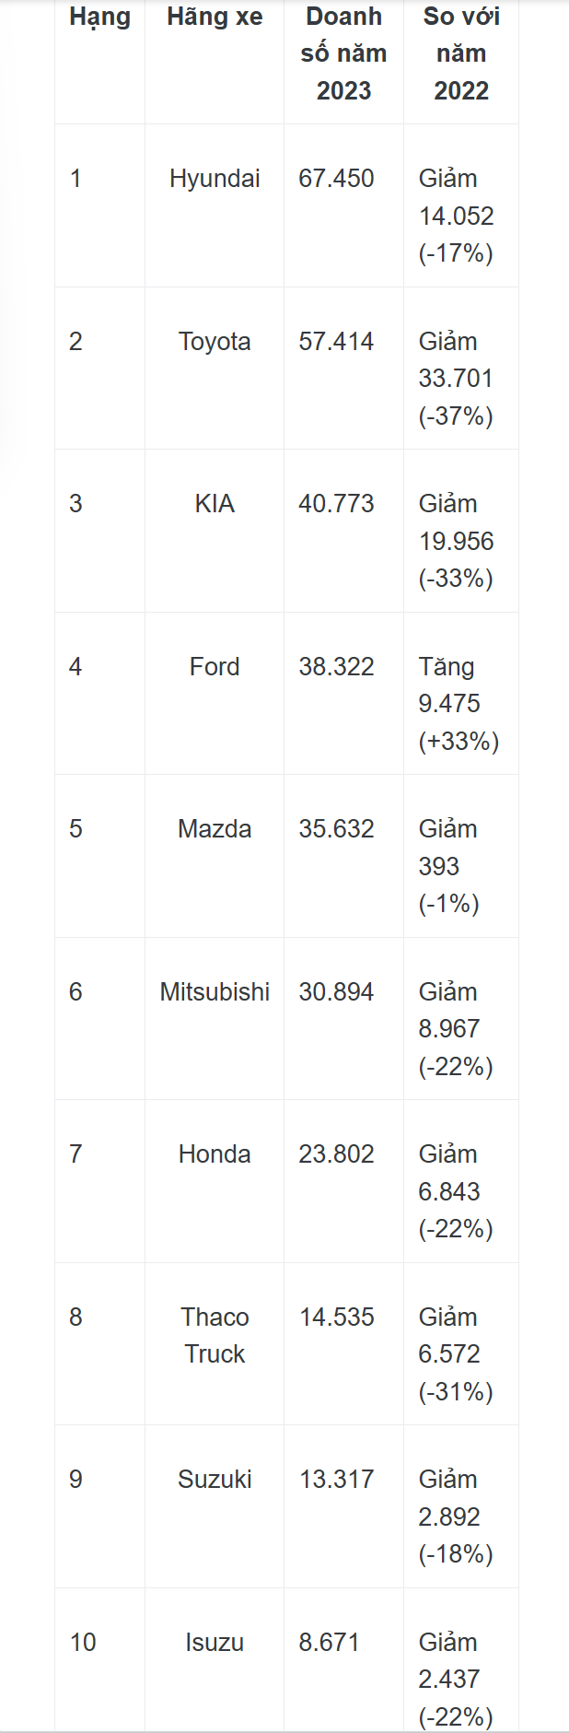This screenshot has height=1733, width=569.
Task: Click the Isuzu brand cell
Action: point(215,1643)
